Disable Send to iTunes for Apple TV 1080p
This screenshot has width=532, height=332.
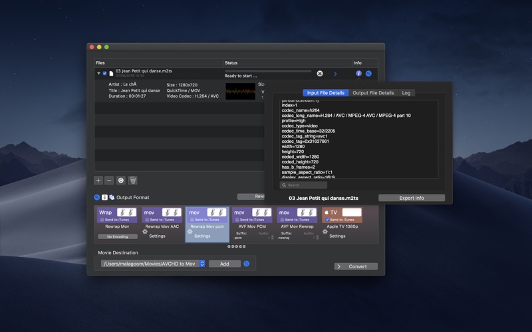coord(327,220)
